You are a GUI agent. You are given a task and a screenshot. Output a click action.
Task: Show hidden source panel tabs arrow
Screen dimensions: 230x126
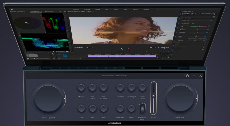point(65,12)
